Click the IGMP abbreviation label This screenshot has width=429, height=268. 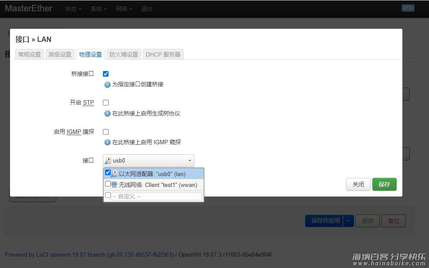(x=74, y=132)
